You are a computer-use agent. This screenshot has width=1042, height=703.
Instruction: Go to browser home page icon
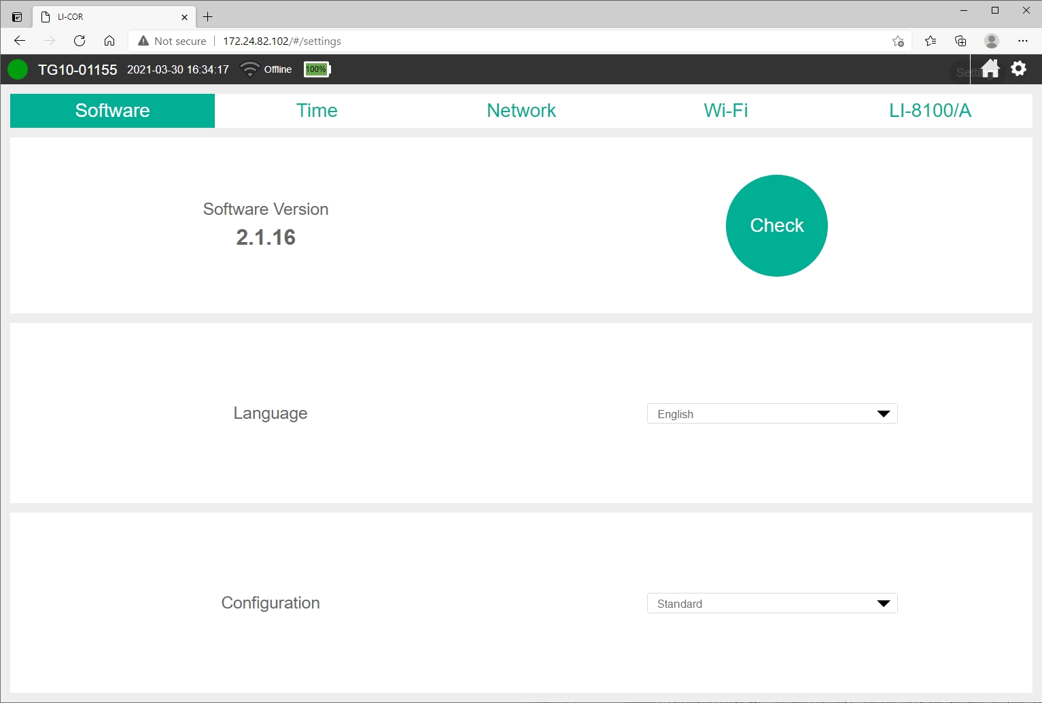tap(109, 41)
